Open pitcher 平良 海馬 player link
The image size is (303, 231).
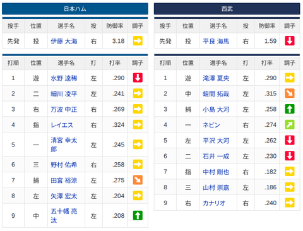click(216, 41)
